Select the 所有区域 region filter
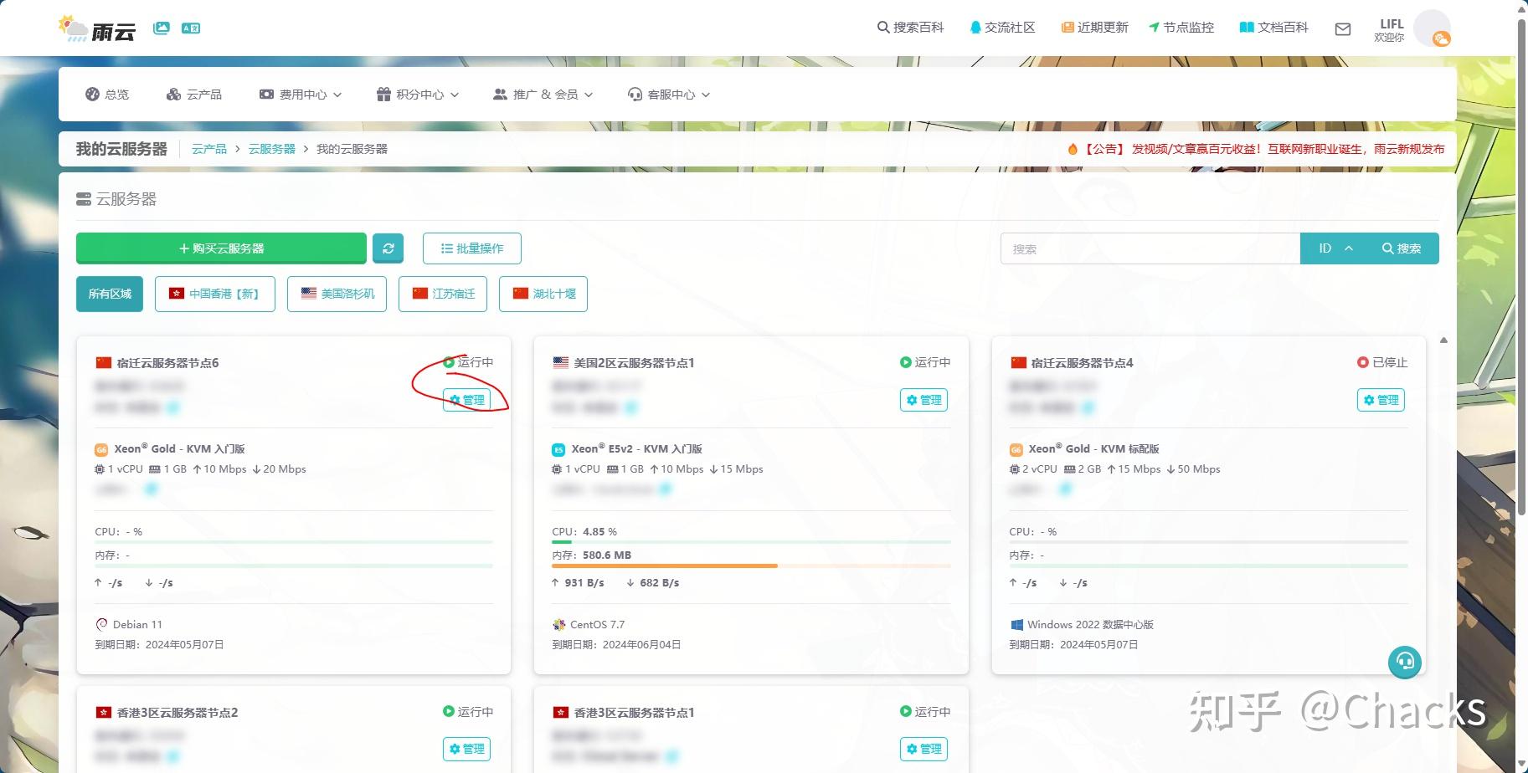The height and width of the screenshot is (773, 1528). (109, 294)
